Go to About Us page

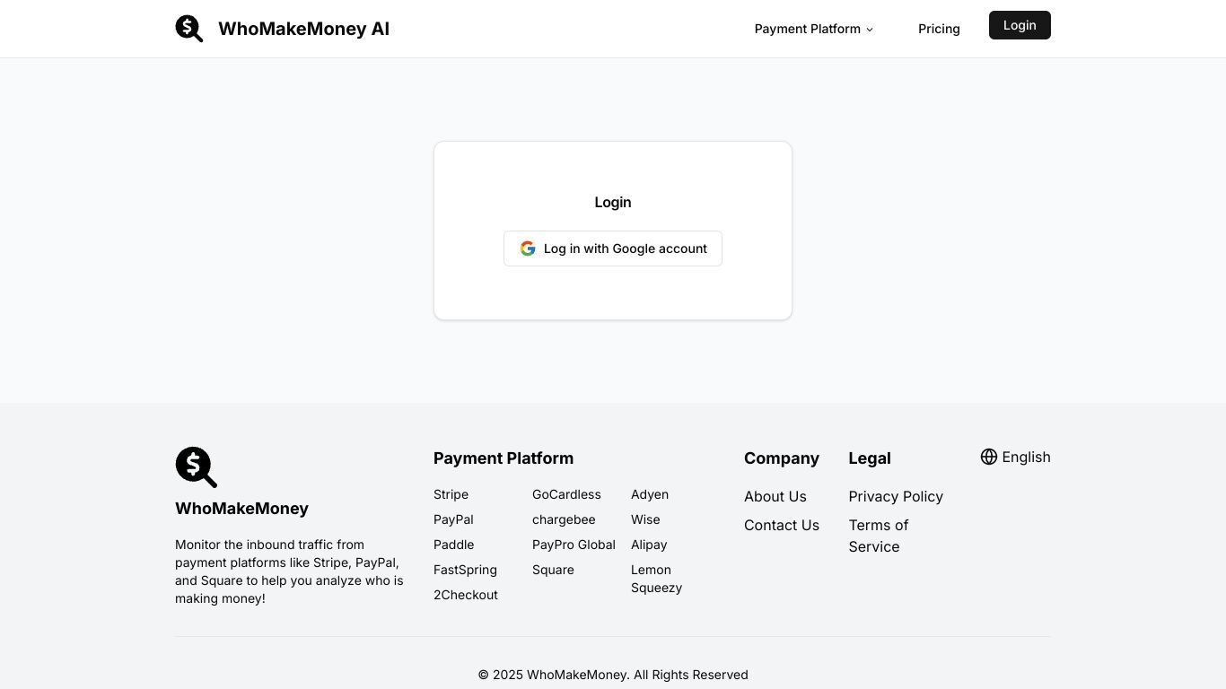click(x=775, y=496)
